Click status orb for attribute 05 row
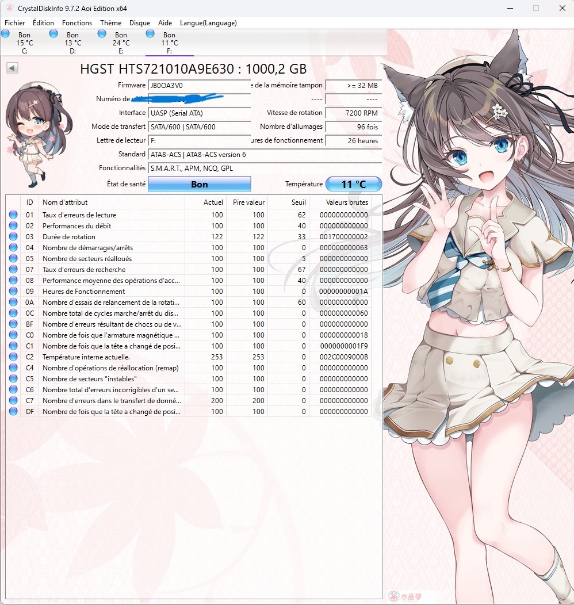The height and width of the screenshot is (605, 574). pos(13,259)
